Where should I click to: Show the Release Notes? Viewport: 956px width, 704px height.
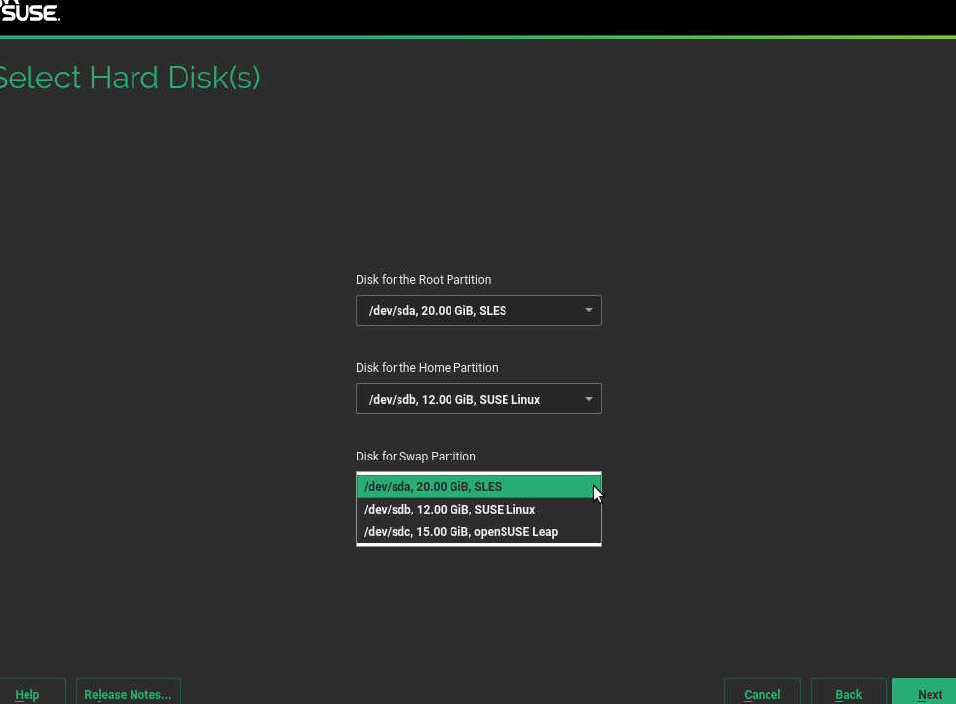pyautogui.click(x=128, y=694)
